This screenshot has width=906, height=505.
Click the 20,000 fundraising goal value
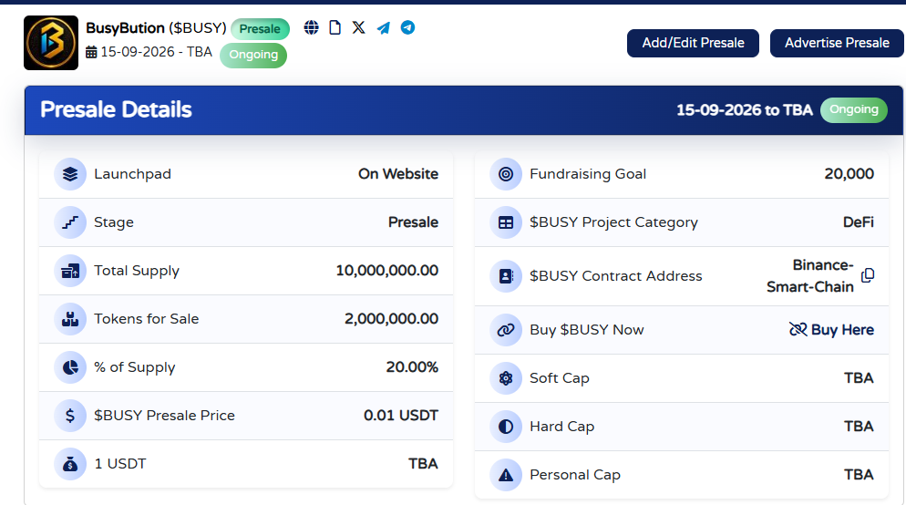pos(849,174)
